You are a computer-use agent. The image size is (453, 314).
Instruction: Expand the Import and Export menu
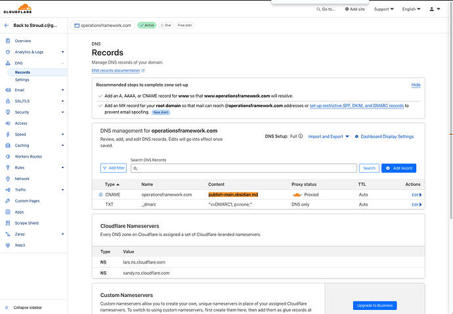[328, 137]
